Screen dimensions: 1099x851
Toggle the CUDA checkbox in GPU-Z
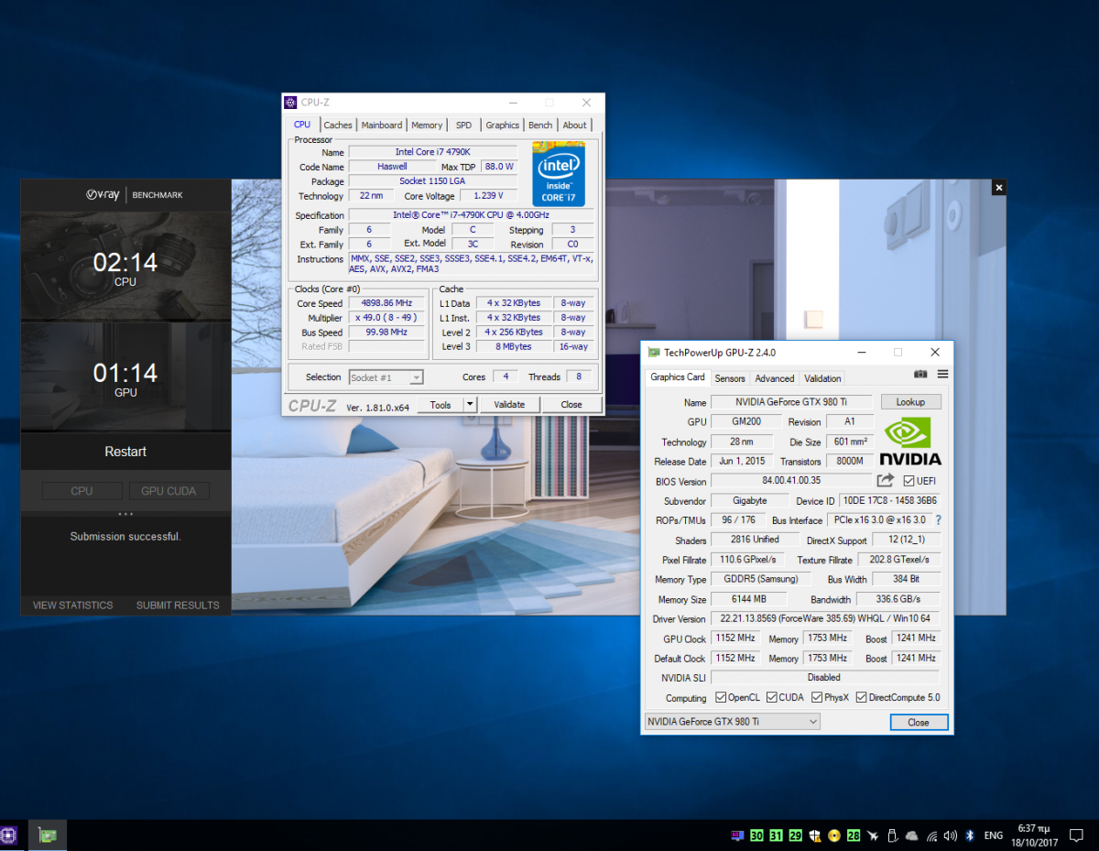772,697
